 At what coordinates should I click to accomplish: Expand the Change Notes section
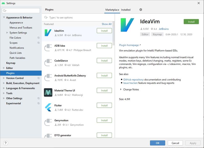coord(121,89)
